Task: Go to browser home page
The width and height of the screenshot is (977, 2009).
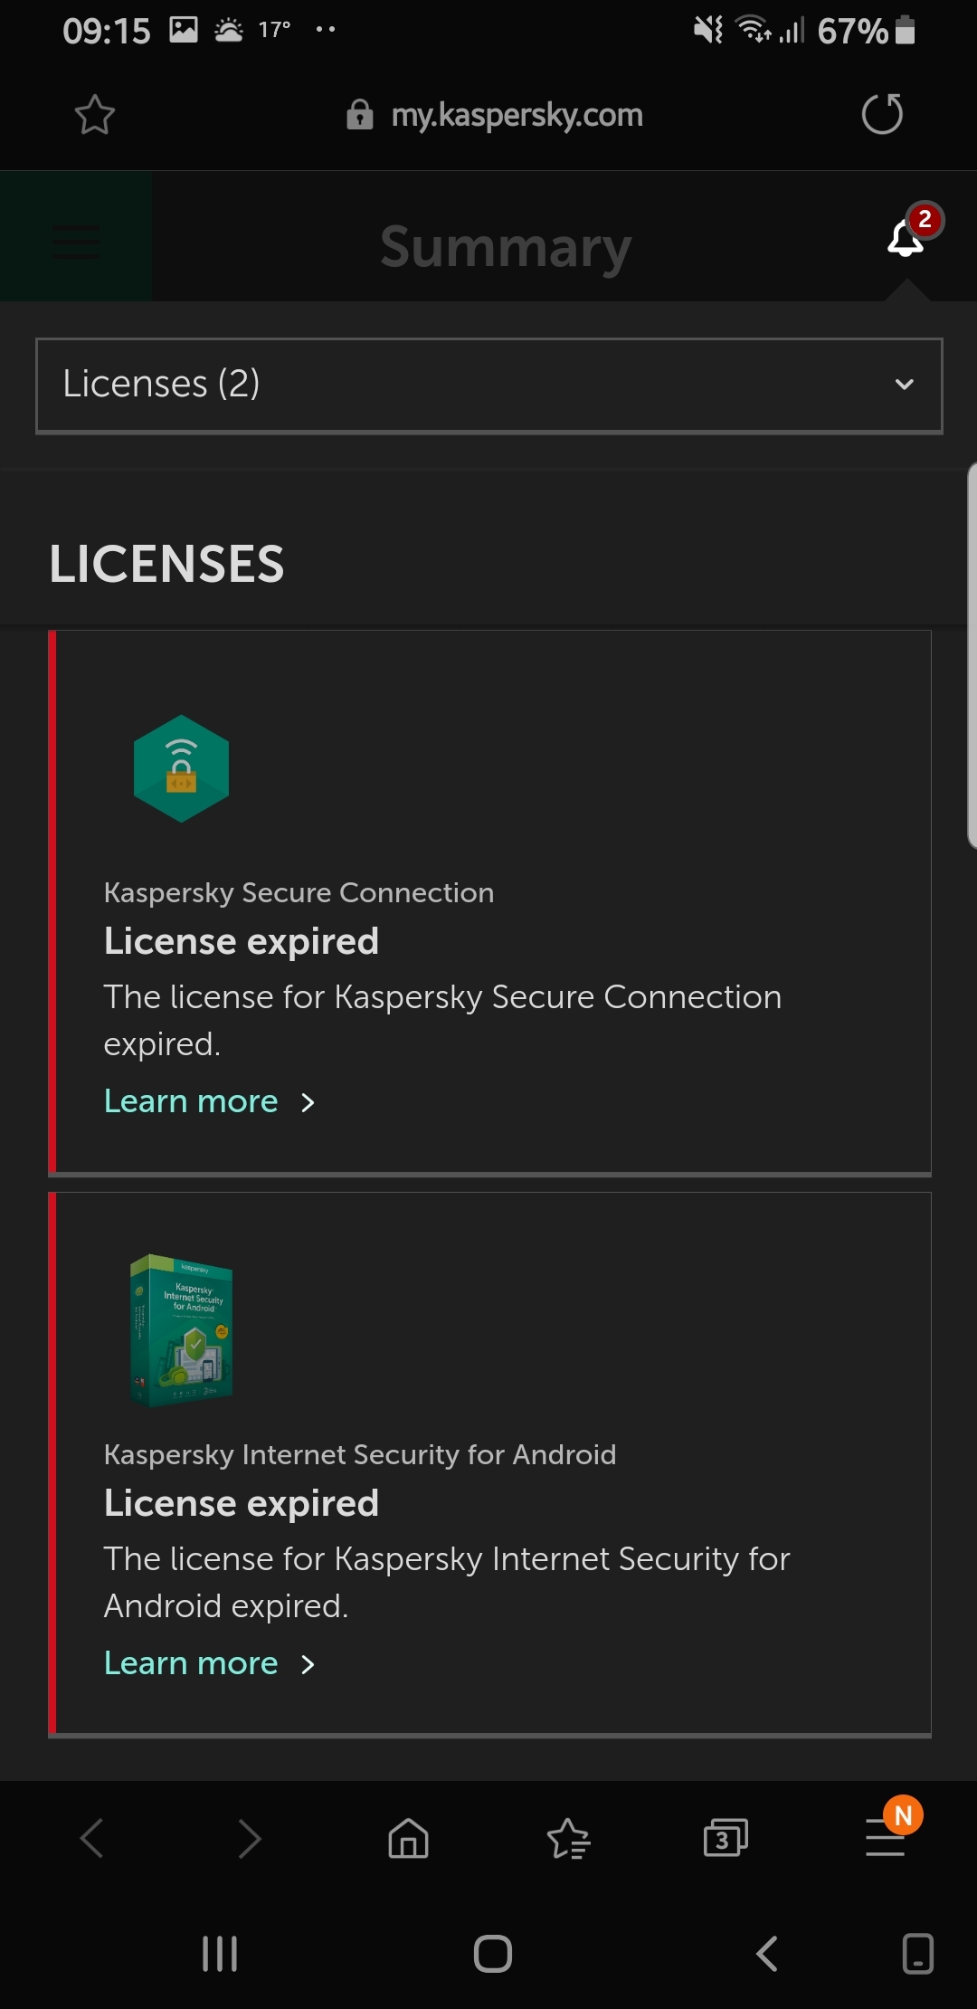Action: [x=408, y=1838]
